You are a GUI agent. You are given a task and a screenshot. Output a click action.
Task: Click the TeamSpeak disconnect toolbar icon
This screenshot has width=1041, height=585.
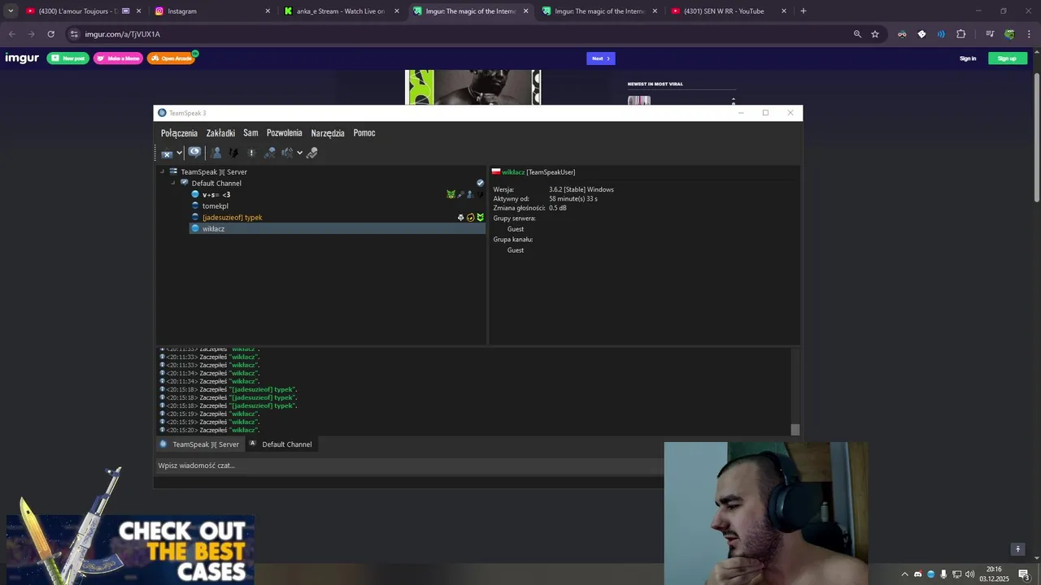point(167,153)
